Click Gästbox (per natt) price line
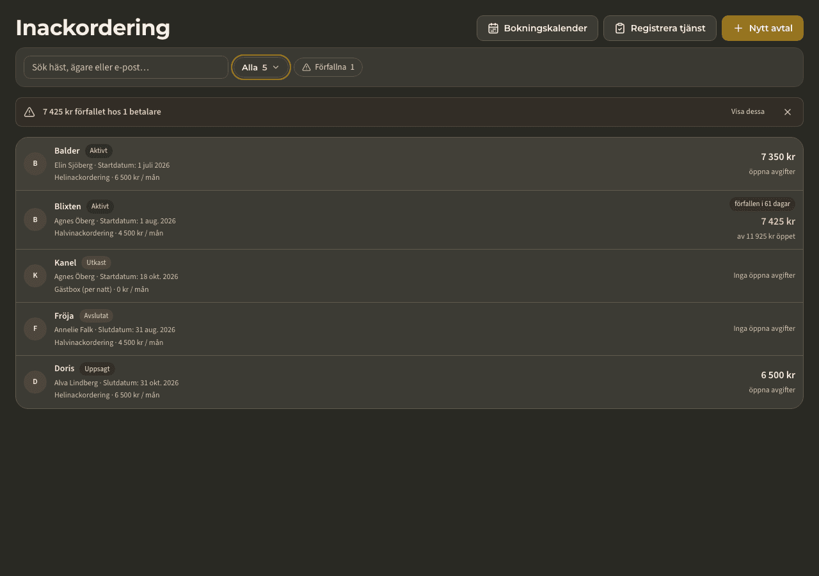This screenshot has width=819, height=576. 102,289
